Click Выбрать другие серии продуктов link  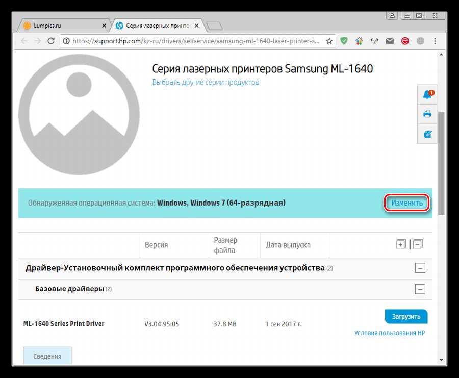coord(206,82)
